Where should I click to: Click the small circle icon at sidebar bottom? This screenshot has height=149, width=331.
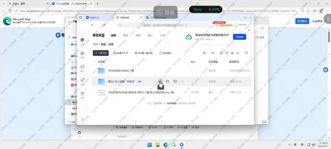82,119
